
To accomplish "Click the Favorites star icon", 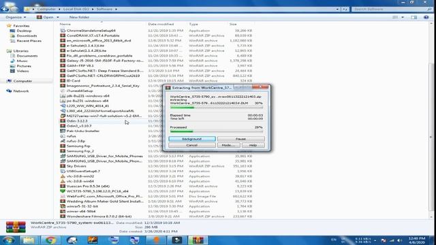I will pos(9,26).
